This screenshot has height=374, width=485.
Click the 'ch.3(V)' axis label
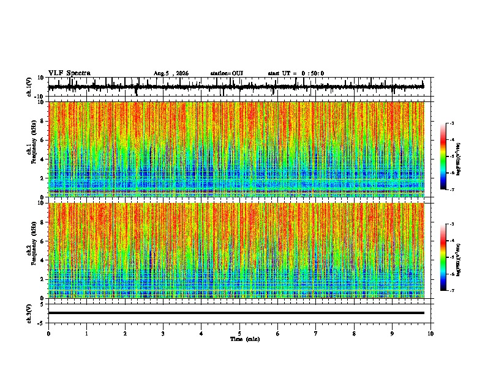pos(29,314)
